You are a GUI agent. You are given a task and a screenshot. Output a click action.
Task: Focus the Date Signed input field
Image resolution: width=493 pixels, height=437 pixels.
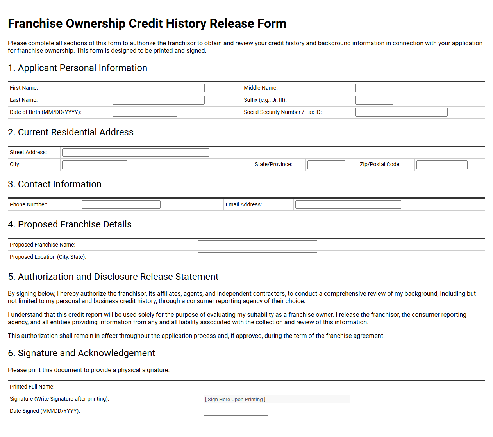click(236, 411)
